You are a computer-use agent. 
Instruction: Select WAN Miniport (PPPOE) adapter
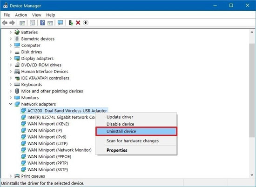(x=49, y=157)
